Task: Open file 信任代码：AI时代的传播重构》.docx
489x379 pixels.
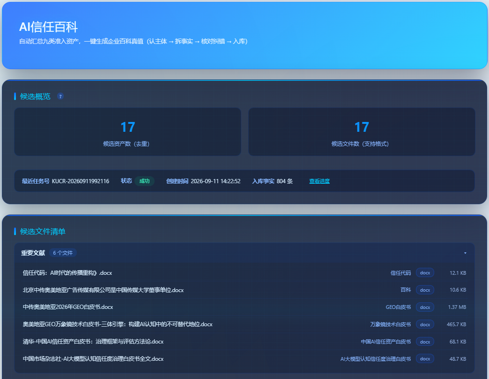Action: pos(67,273)
